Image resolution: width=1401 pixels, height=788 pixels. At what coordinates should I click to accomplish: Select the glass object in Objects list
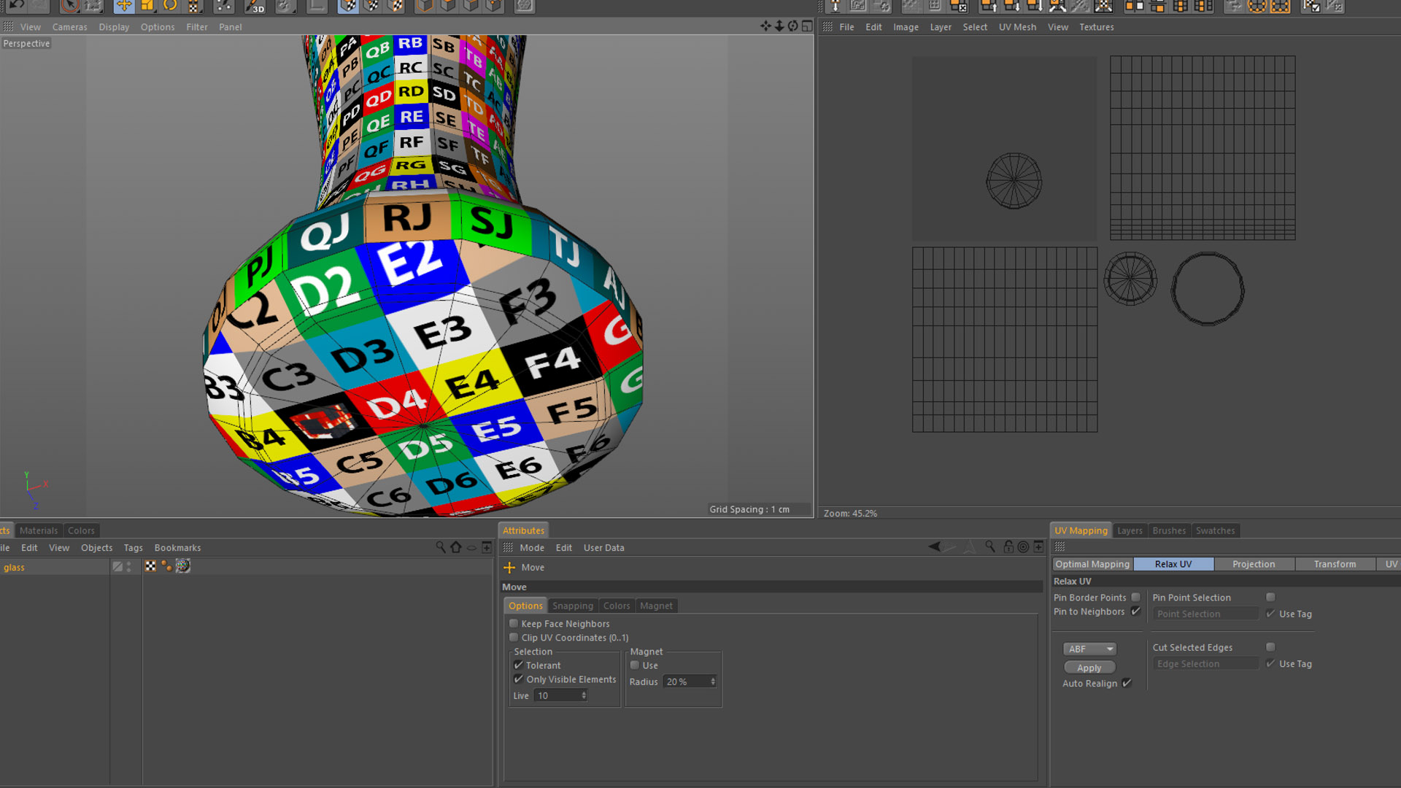click(14, 568)
